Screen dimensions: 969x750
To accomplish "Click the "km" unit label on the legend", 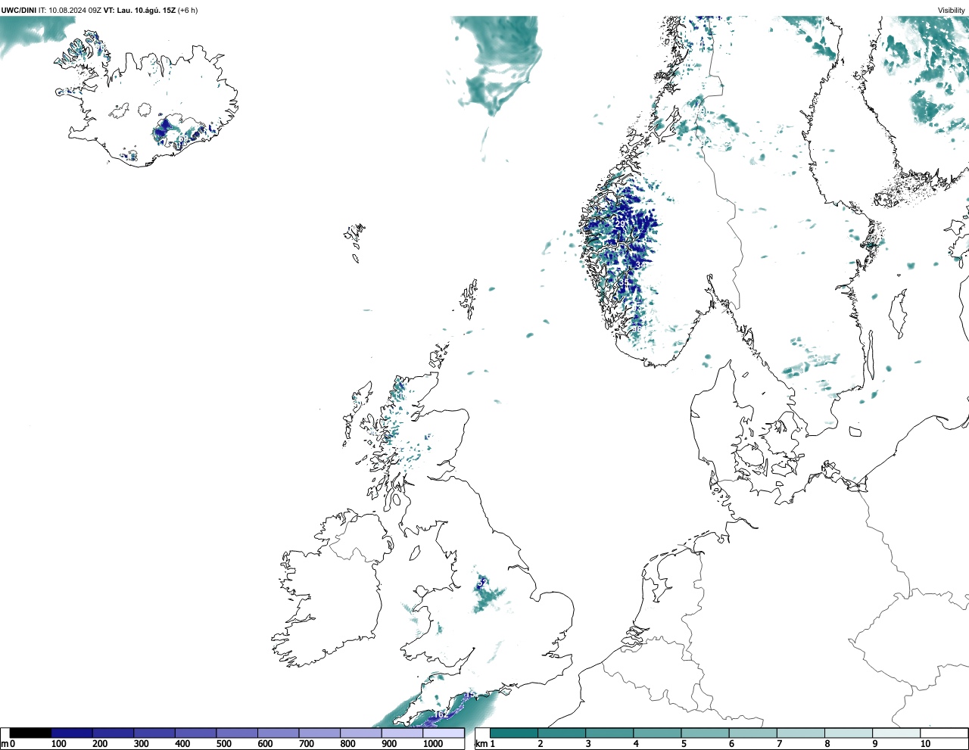I will click(481, 745).
